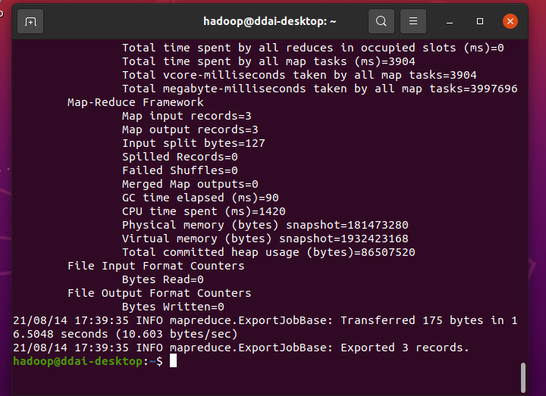Click the Bytes Written=0 line
Viewport: 546px width, 396px height.
173,307
